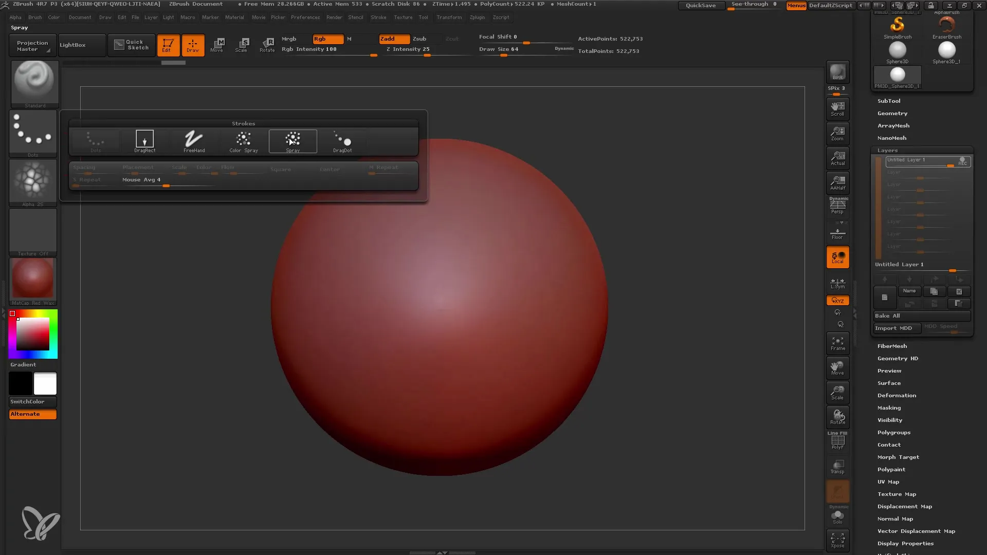987x555 pixels.
Task: Click the Rotate transform mode icon in the top shelf
Action: pos(267,45)
